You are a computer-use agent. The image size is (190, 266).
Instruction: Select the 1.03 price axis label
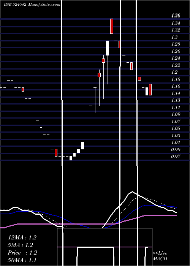(176, 135)
